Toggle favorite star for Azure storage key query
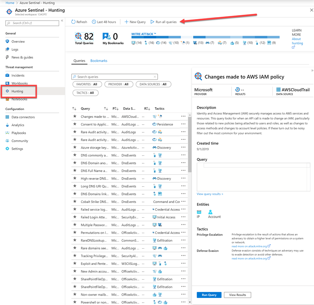Image resolution: width=314 pixels, height=305 pixels. pyautogui.click(x=75, y=147)
